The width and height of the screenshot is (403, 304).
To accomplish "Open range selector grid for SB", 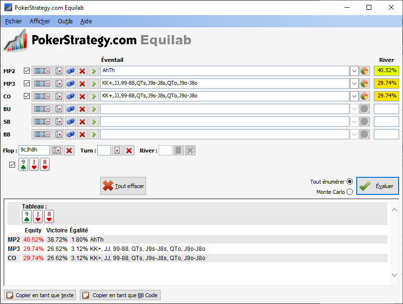I will pyautogui.click(x=42, y=121).
